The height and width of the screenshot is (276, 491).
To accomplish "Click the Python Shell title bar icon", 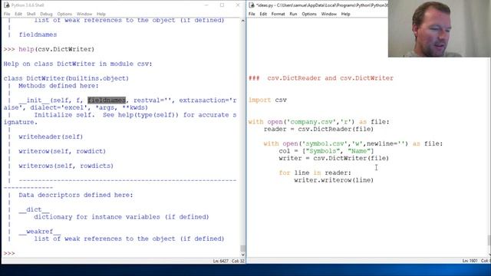I will (7, 5).
